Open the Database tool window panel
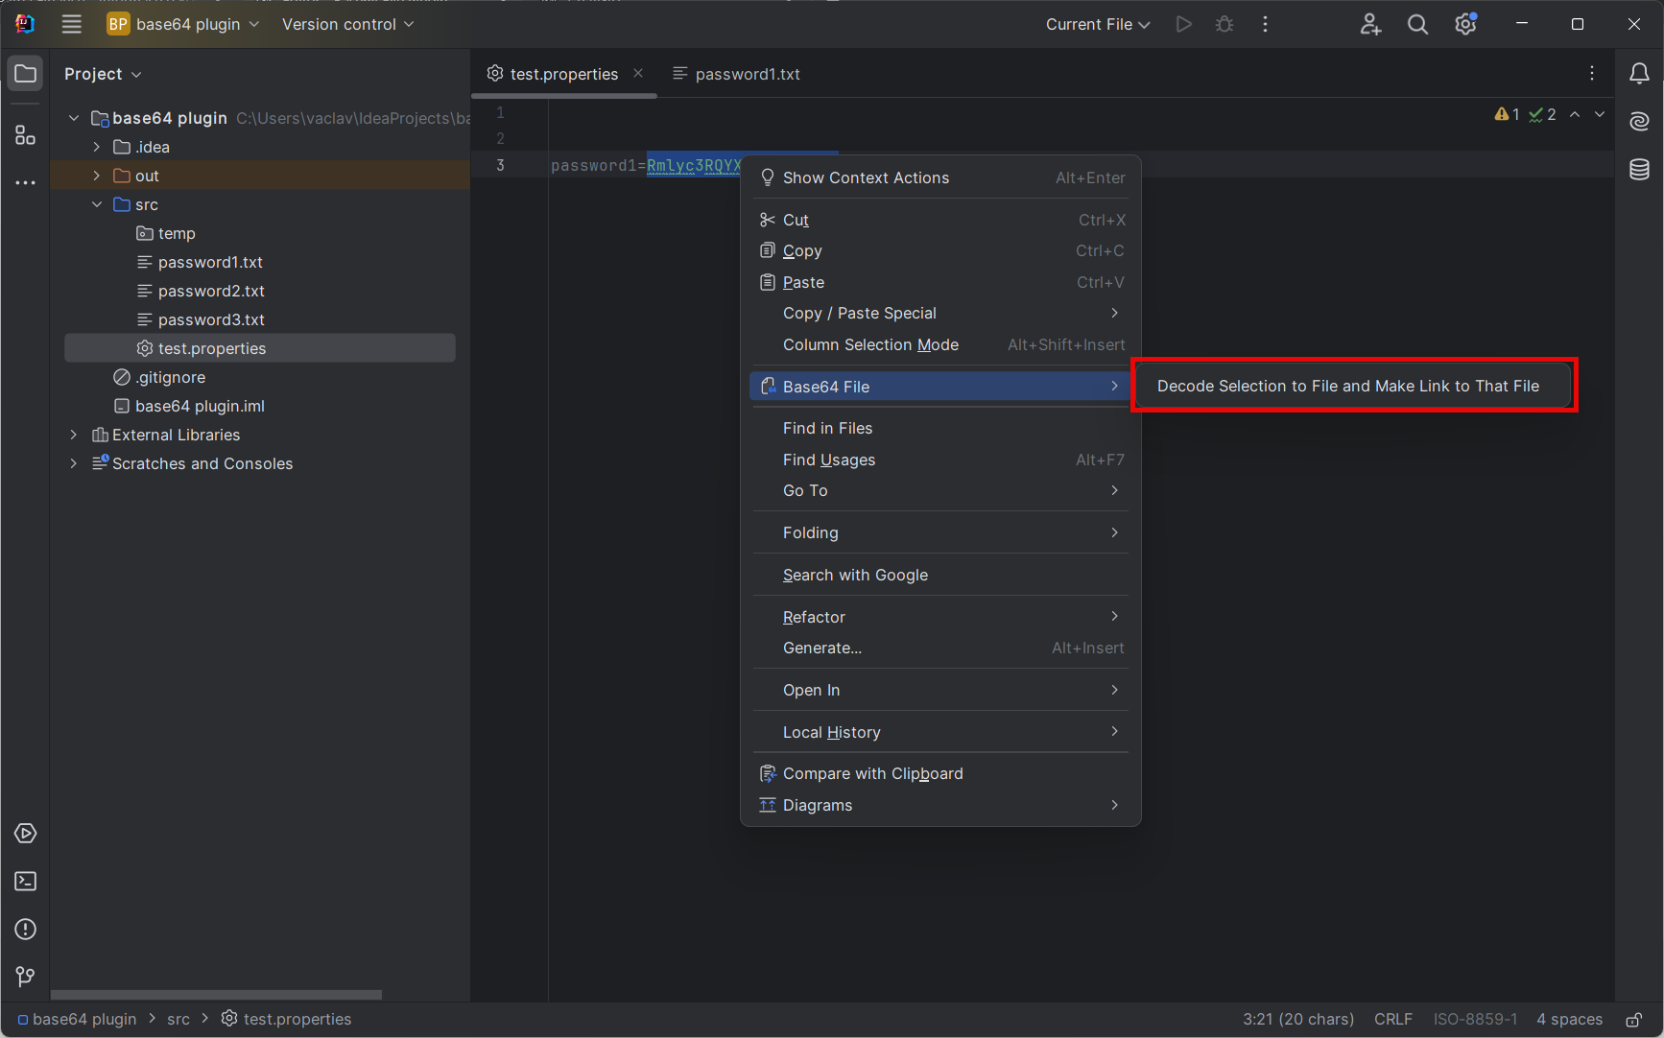 click(1639, 169)
